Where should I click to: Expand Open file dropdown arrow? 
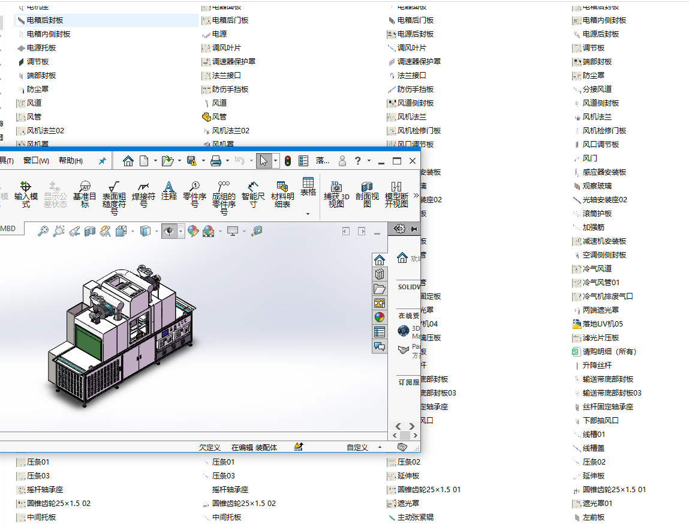click(179, 161)
